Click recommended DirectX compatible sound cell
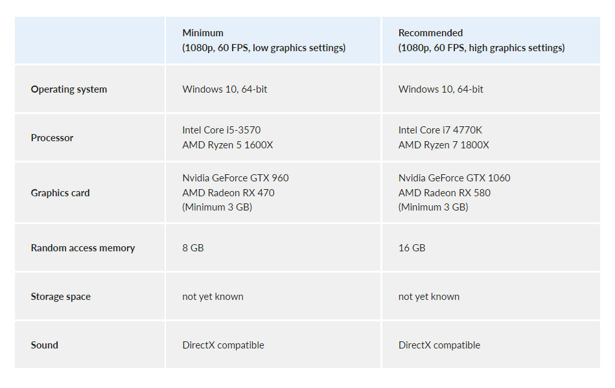 click(491, 345)
